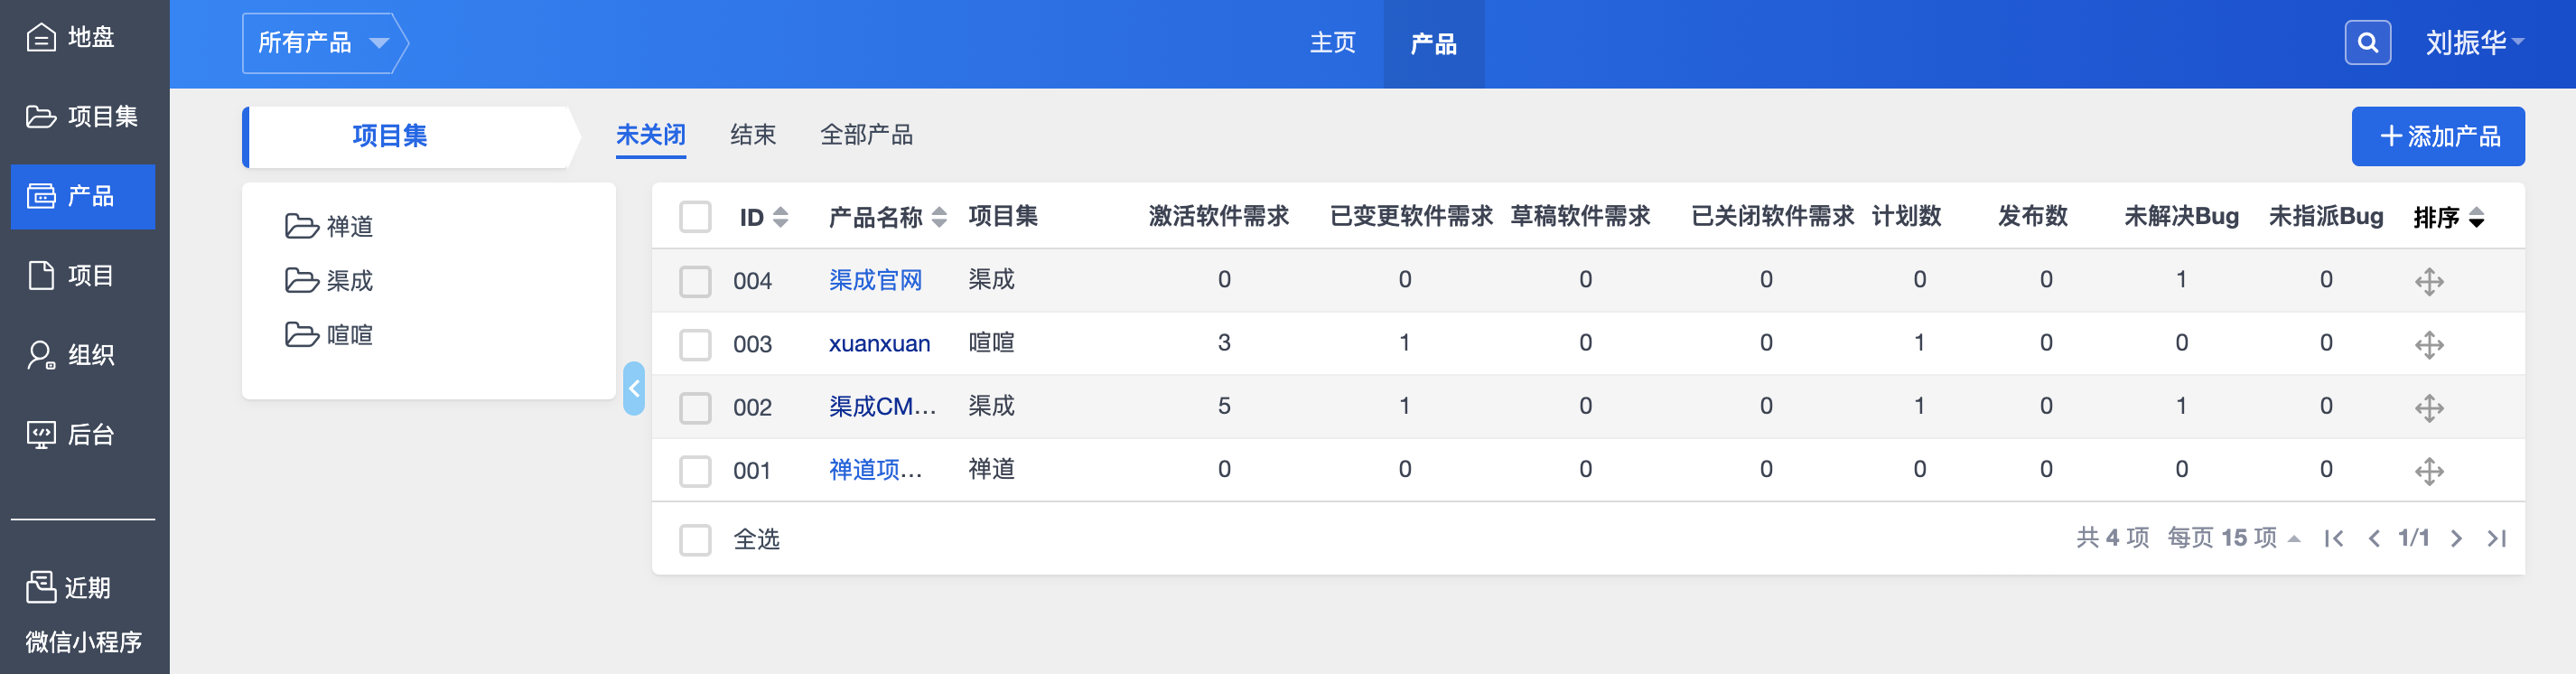Select the 结束 filter tab
The image size is (2576, 674).
coord(752,135)
